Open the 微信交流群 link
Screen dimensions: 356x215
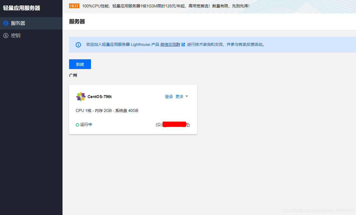(x=170, y=44)
